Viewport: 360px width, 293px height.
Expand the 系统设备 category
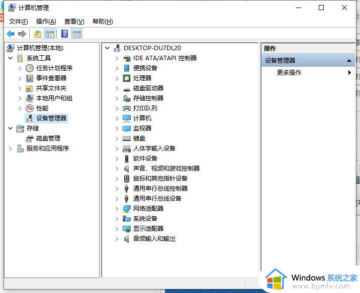coord(117,219)
